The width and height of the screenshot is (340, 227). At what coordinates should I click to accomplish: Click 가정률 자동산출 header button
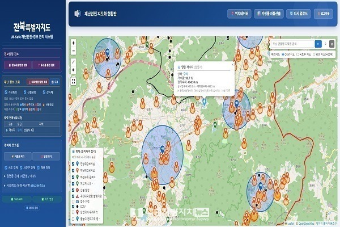tap(269, 14)
